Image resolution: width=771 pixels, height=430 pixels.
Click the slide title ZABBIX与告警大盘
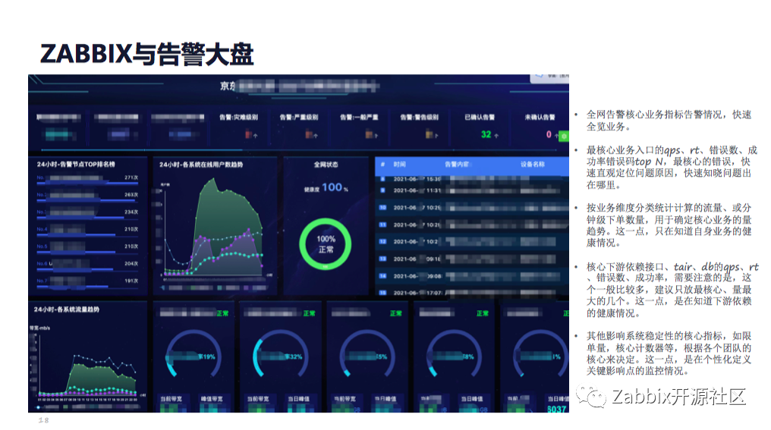pyautogui.click(x=146, y=54)
